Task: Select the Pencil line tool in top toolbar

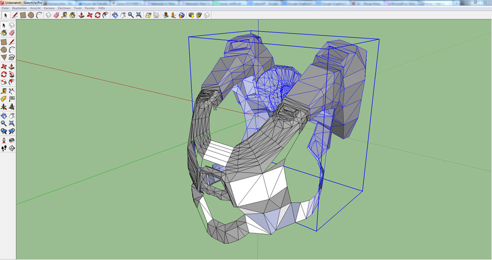Action: pyautogui.click(x=15, y=15)
